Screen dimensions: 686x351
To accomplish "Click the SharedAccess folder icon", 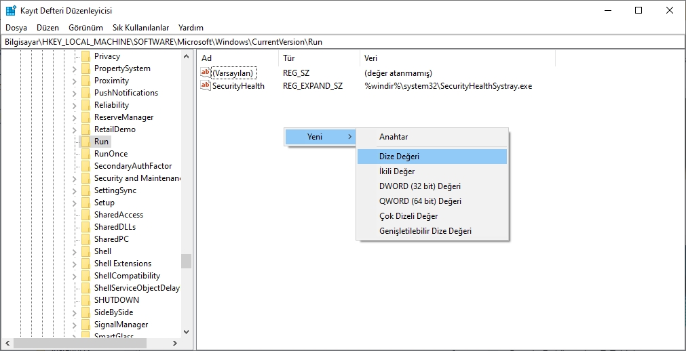I will [x=85, y=215].
